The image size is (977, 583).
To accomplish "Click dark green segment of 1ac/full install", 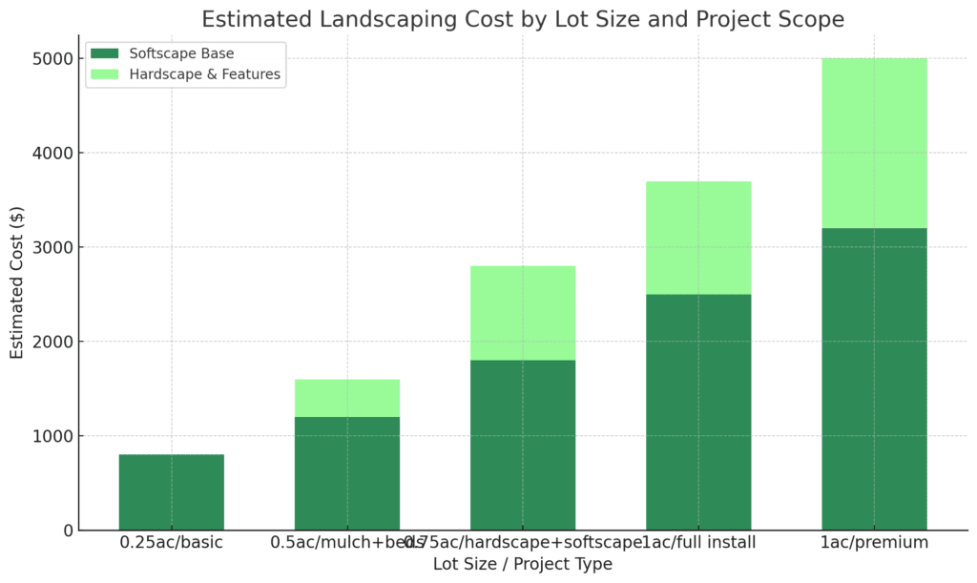I will 698,412.
